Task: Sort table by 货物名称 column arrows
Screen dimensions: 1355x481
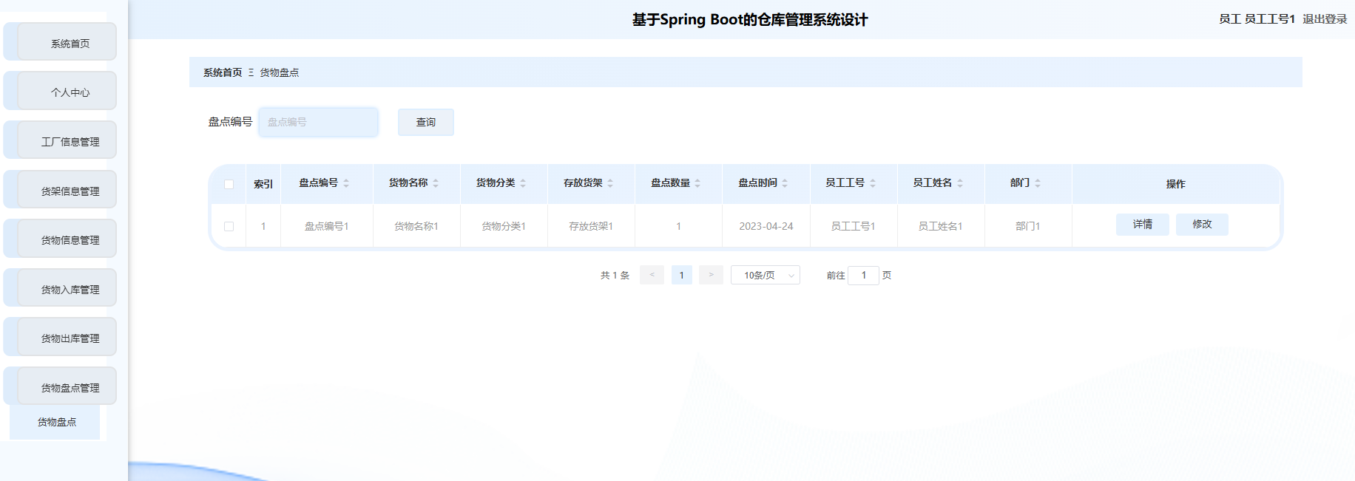Action: click(x=436, y=183)
